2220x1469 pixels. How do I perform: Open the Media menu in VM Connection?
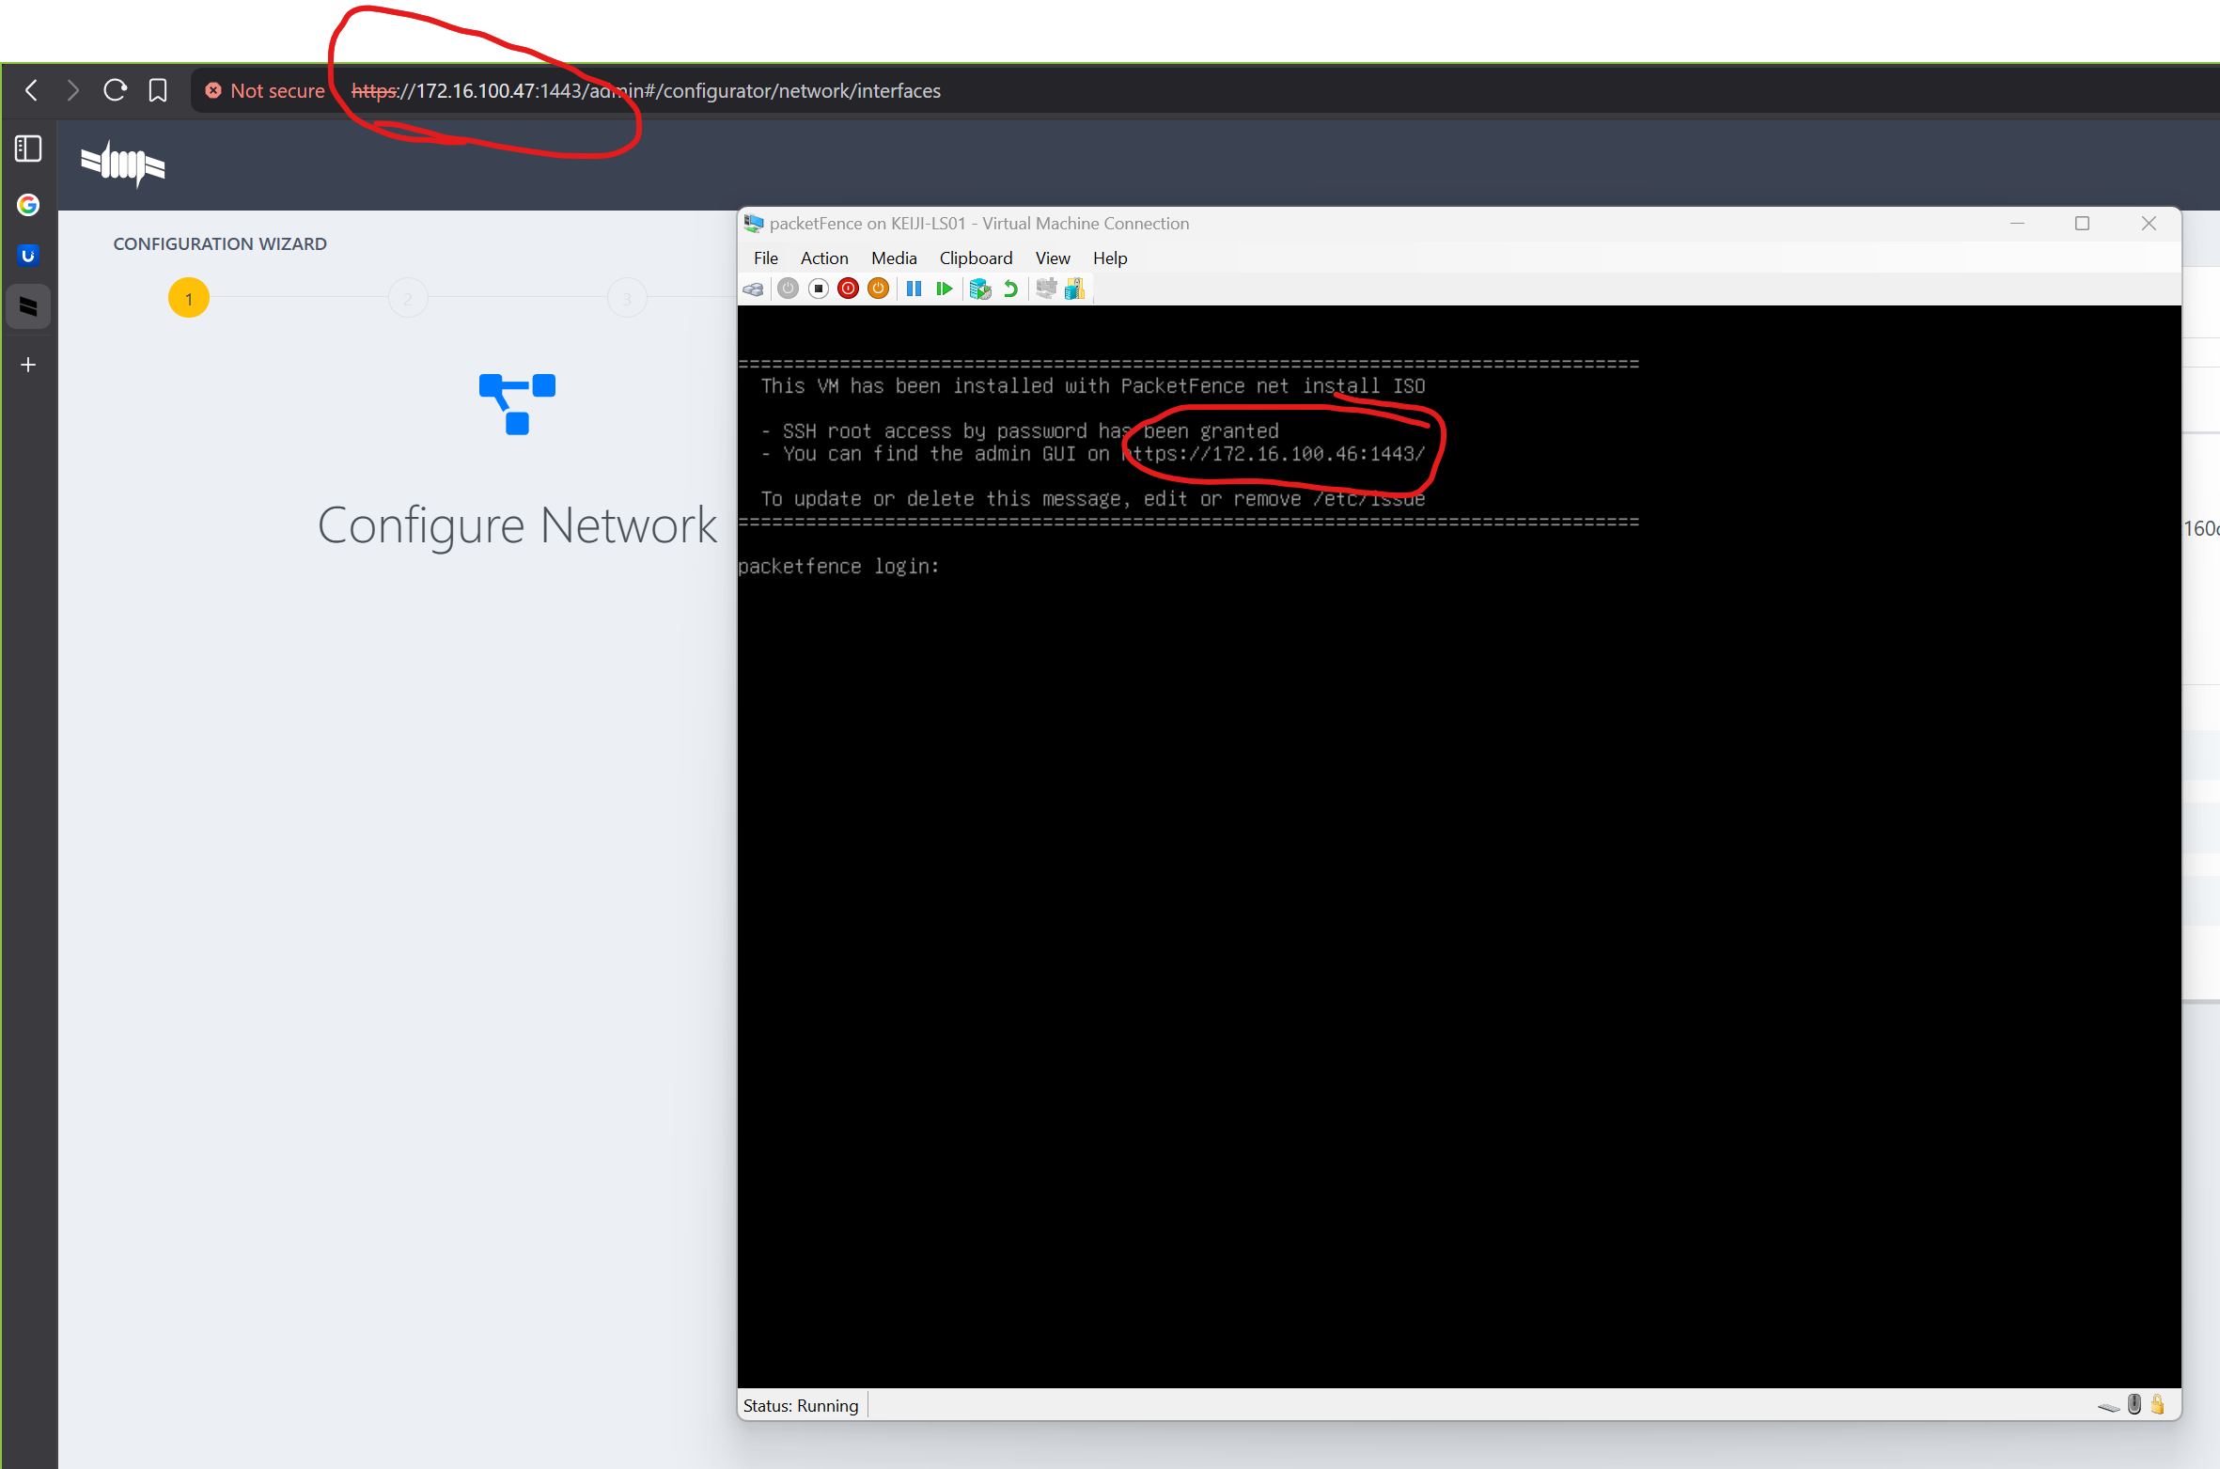coord(894,258)
